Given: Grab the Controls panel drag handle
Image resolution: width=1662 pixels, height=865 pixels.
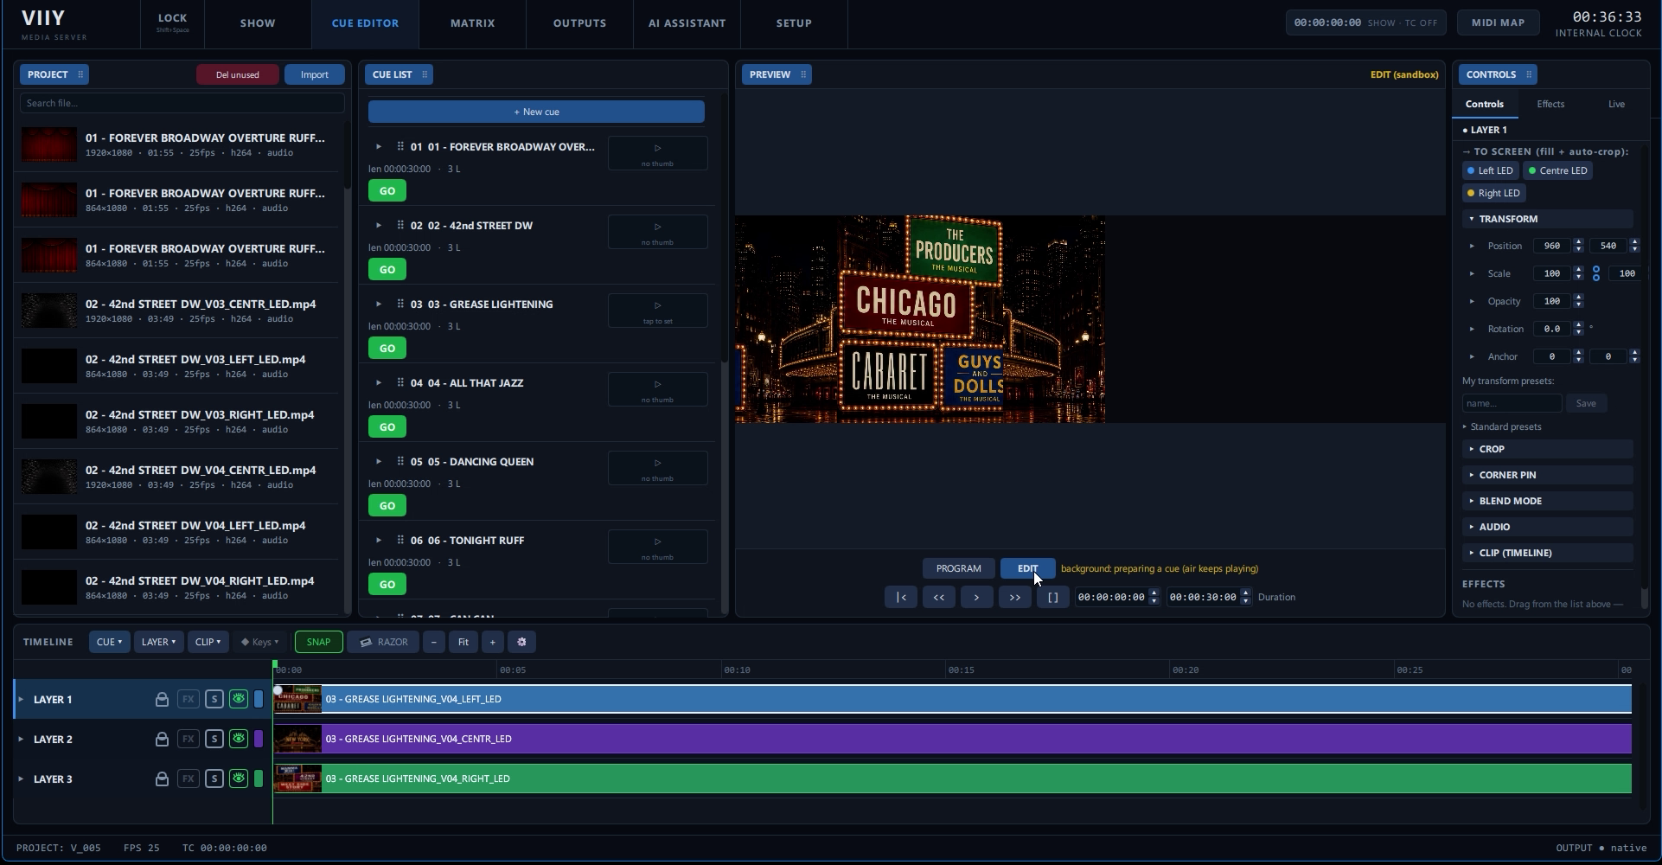Looking at the screenshot, I should click(1529, 74).
